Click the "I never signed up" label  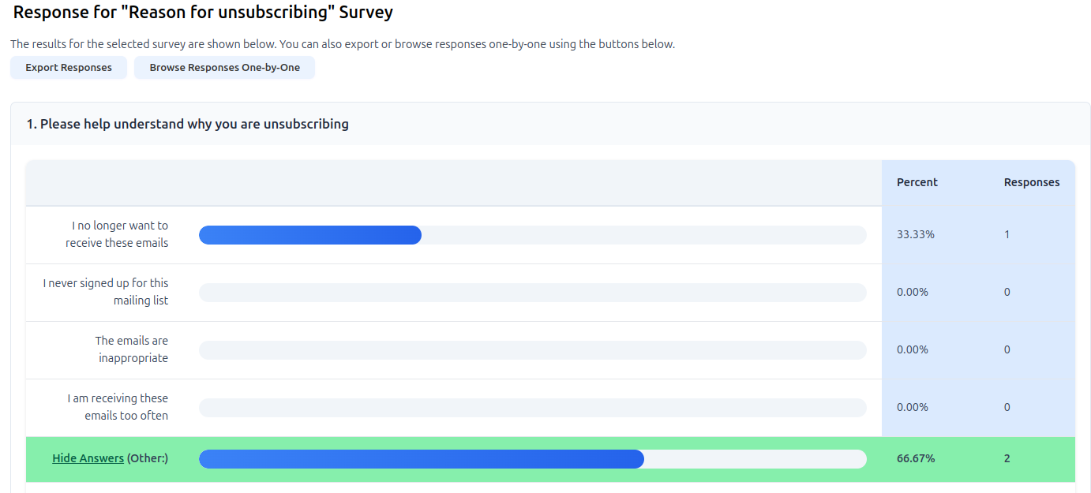point(106,292)
